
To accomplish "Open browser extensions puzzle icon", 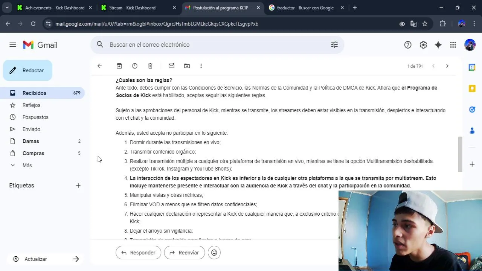I will pyautogui.click(x=442, y=24).
